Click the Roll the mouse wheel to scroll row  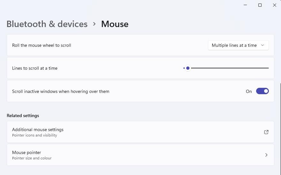coord(140,45)
